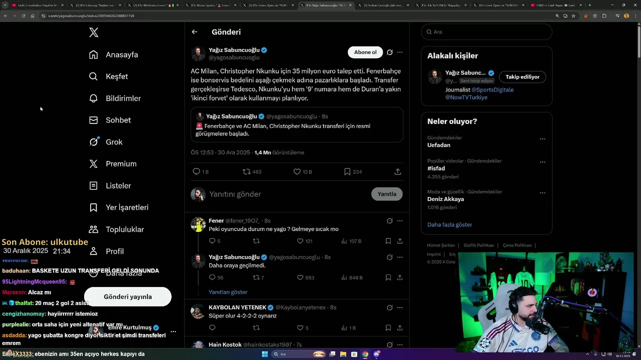
Task: Open more options on Fener reply
Action: pos(400,220)
